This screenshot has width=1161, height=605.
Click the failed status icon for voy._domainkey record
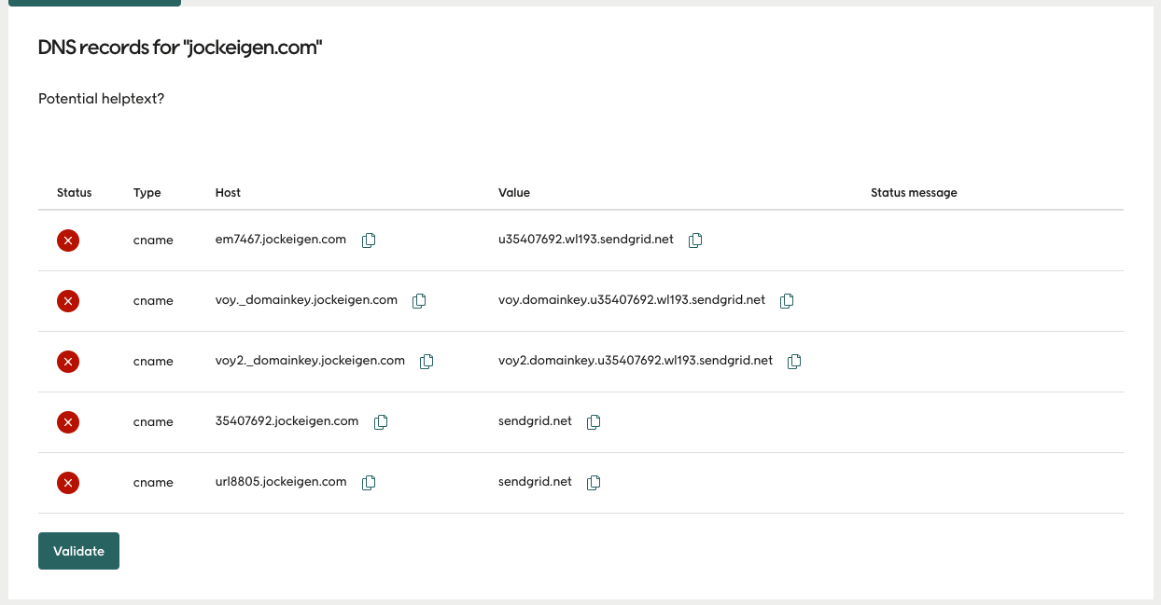(x=67, y=300)
